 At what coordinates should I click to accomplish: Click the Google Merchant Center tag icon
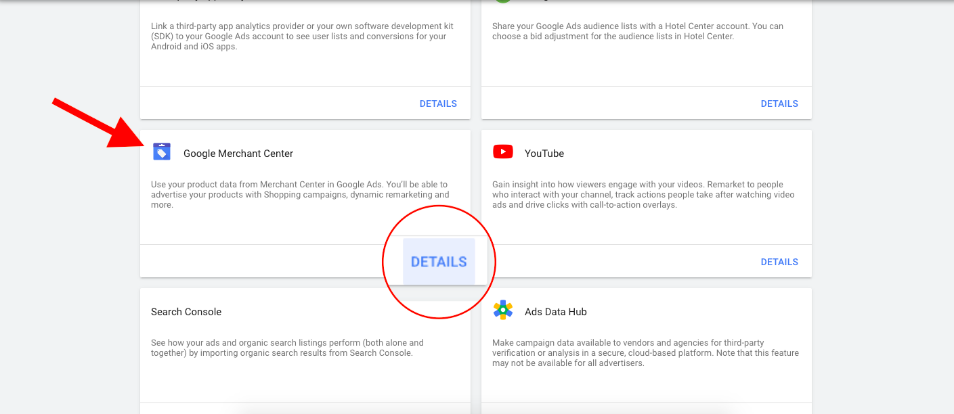pos(162,152)
